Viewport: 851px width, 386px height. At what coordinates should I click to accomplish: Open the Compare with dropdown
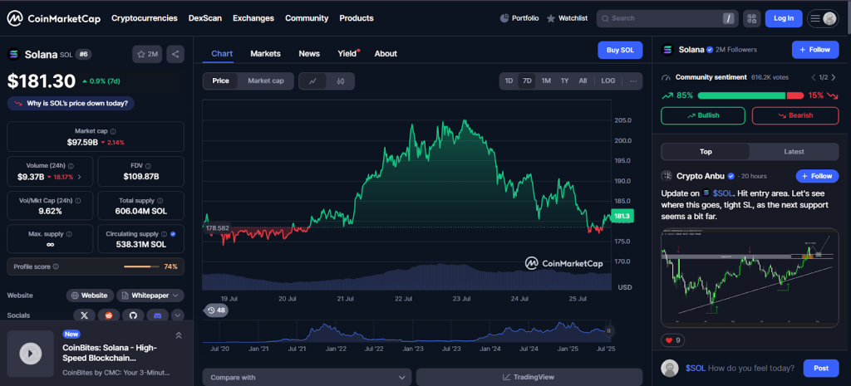[307, 378]
